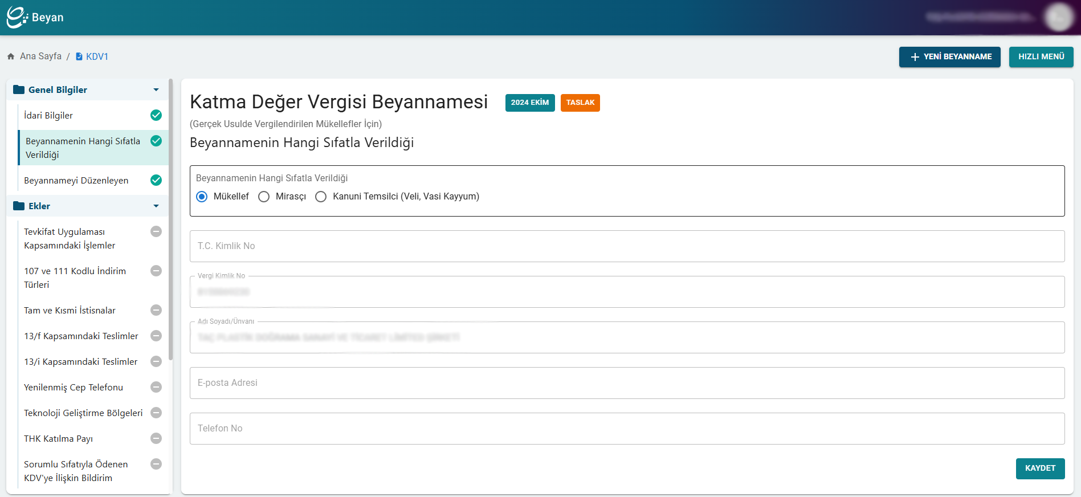Open the blurred user avatar in header
Viewport: 1081px width, 497px height.
[x=1059, y=17]
